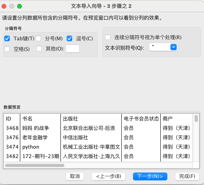This screenshot has height=185, width=204.
Task: Click the cell with ID 3474
Action: tap(12, 147)
